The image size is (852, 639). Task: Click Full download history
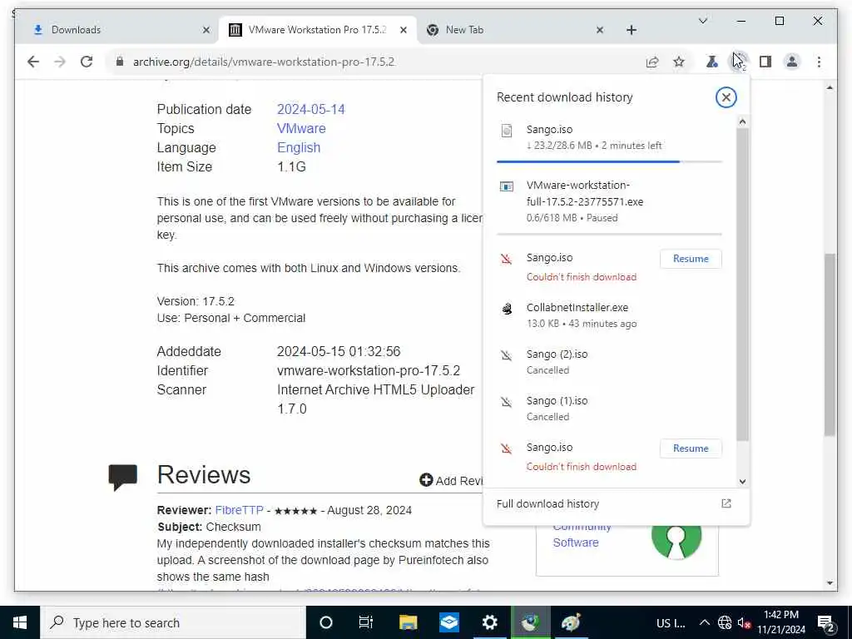(x=547, y=503)
